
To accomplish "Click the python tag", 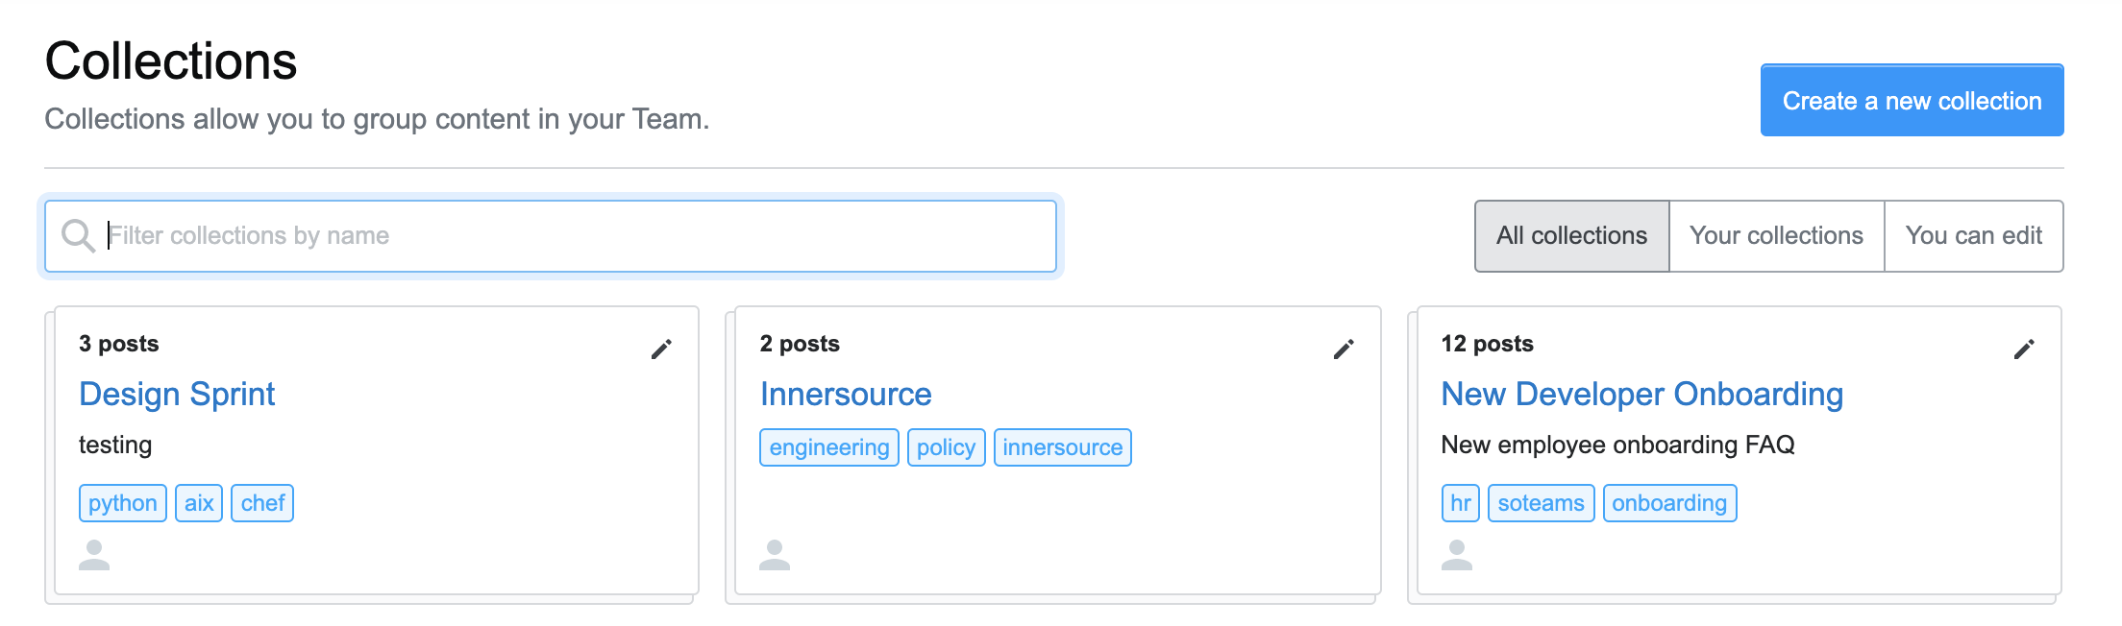I will [123, 503].
